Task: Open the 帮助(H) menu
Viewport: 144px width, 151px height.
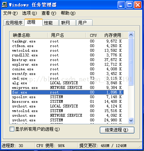Action: (x=68, y=13)
